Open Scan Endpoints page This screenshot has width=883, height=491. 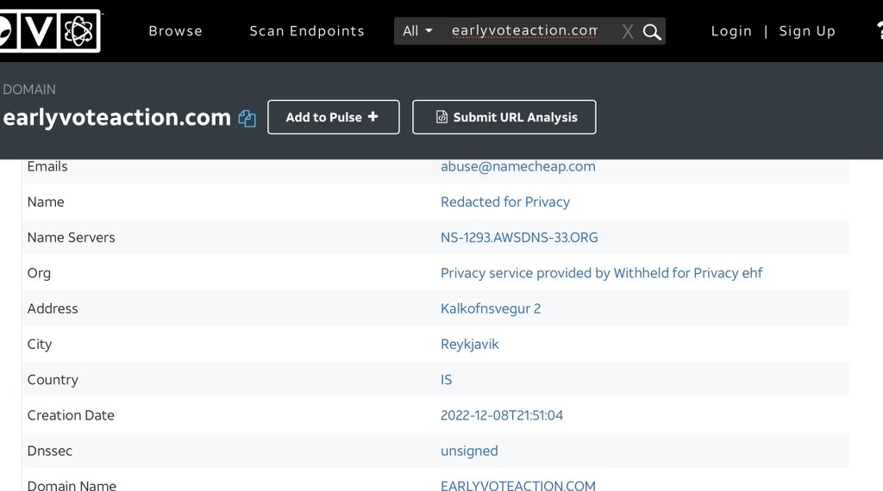click(x=307, y=31)
